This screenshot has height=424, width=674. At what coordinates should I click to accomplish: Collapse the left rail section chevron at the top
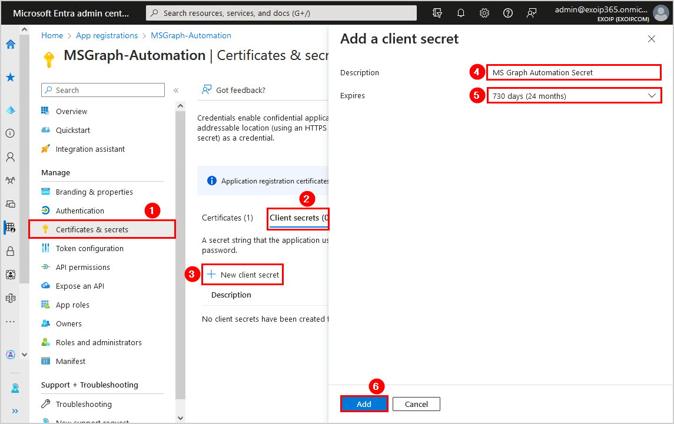[25, 29]
